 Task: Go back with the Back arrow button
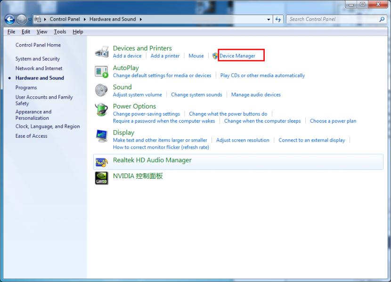pyautogui.click(x=10, y=19)
